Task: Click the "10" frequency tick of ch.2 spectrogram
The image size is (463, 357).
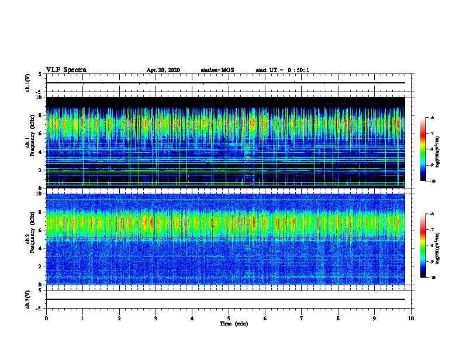Action: point(39,194)
